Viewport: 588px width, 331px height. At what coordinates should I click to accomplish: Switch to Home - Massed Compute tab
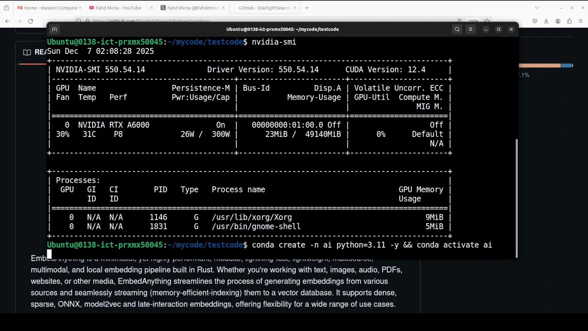click(47, 8)
